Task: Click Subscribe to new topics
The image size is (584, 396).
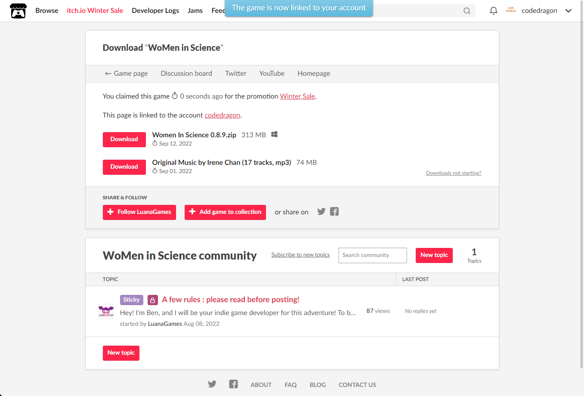Action: pos(300,255)
